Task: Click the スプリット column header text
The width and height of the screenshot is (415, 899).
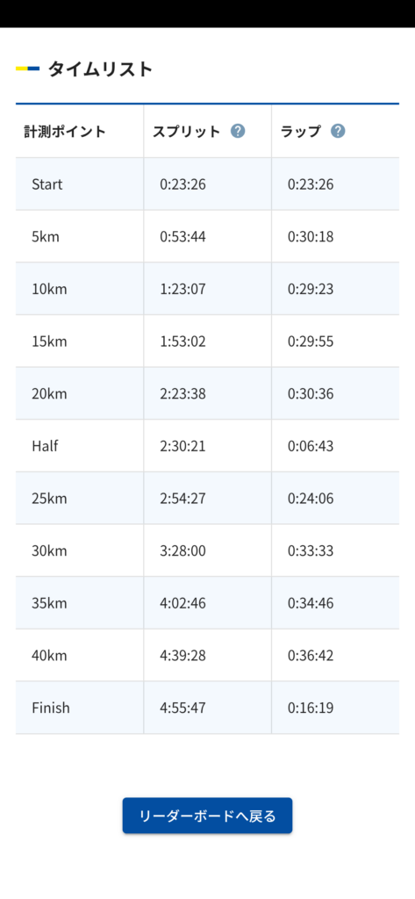Action: point(186,132)
